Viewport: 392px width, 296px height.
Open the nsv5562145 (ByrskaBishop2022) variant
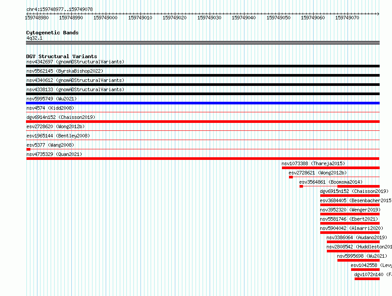pos(65,71)
